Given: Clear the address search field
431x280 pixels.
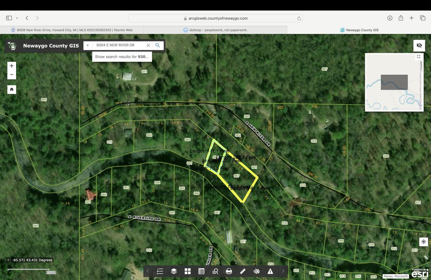Looking at the screenshot, I should coord(148,45).
